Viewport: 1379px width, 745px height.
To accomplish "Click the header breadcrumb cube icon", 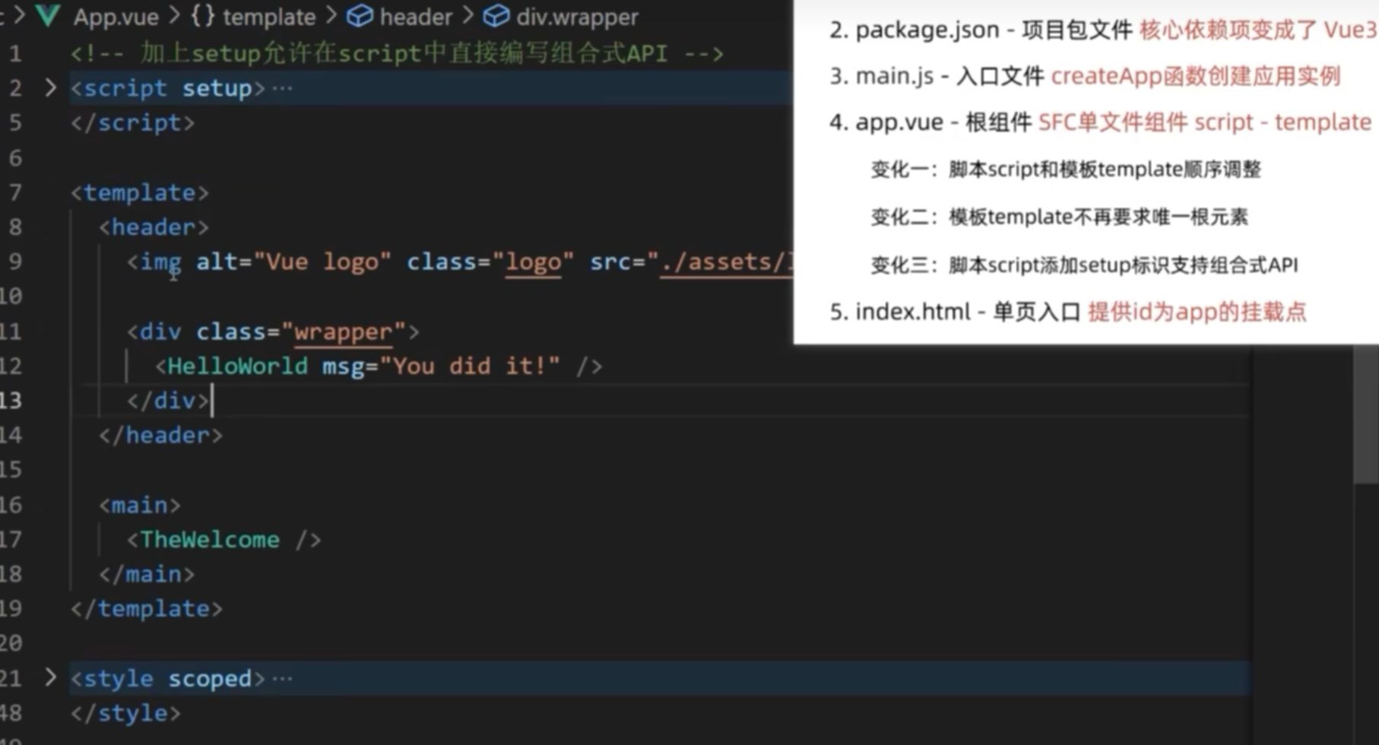I will (360, 16).
